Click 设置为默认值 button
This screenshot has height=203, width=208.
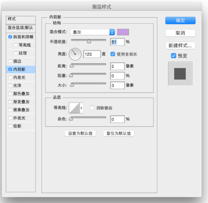click(80, 133)
